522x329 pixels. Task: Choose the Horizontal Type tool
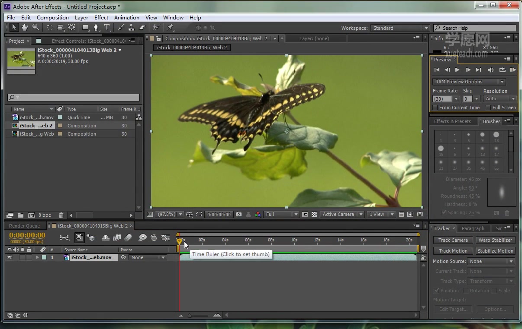[107, 28]
